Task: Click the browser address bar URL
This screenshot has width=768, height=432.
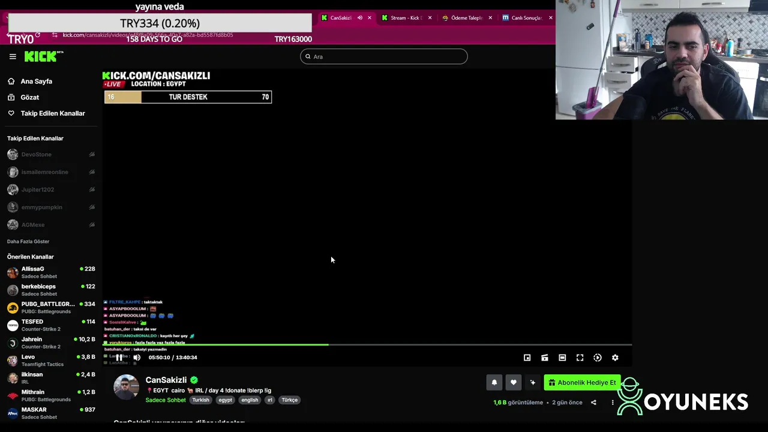Action: [x=148, y=35]
